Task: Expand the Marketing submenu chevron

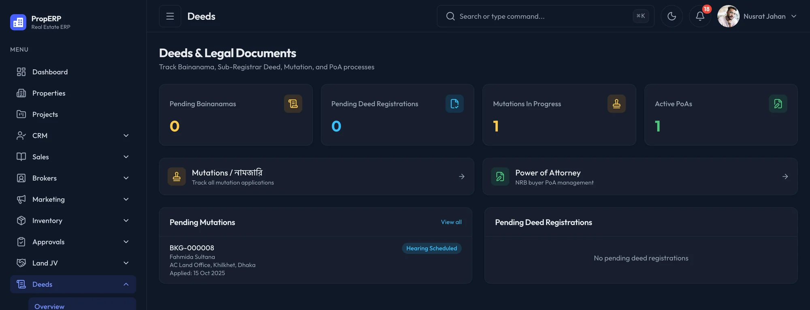Action: [x=126, y=199]
